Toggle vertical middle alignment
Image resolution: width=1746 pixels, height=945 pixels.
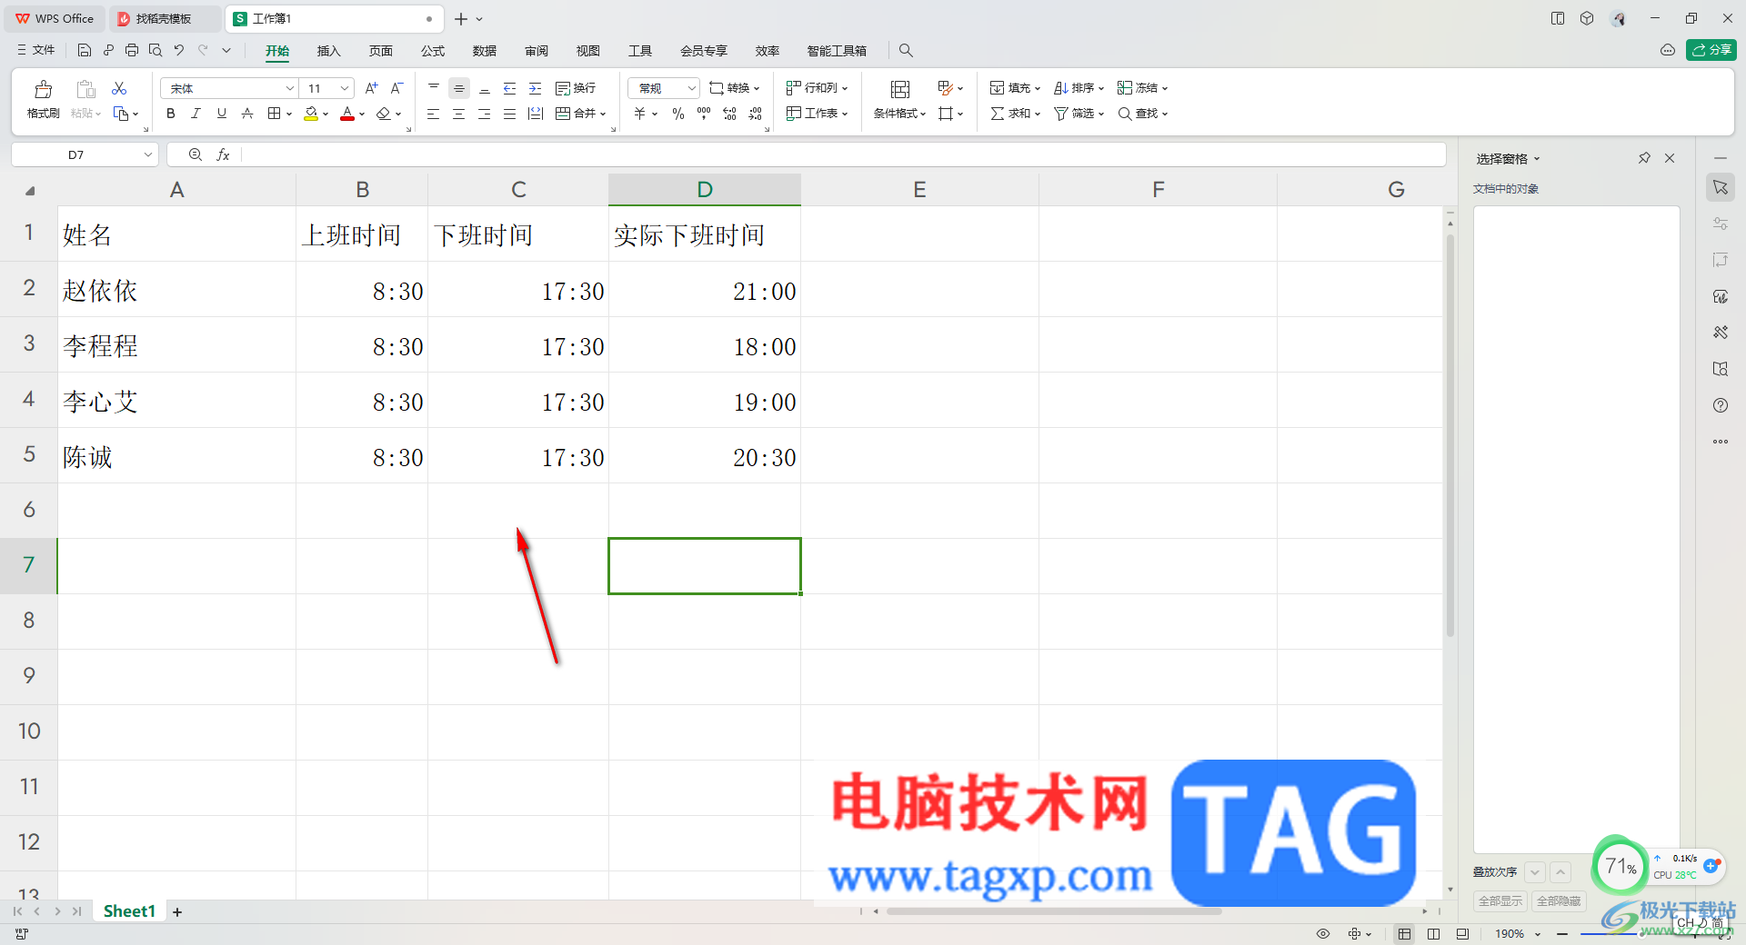(x=459, y=88)
